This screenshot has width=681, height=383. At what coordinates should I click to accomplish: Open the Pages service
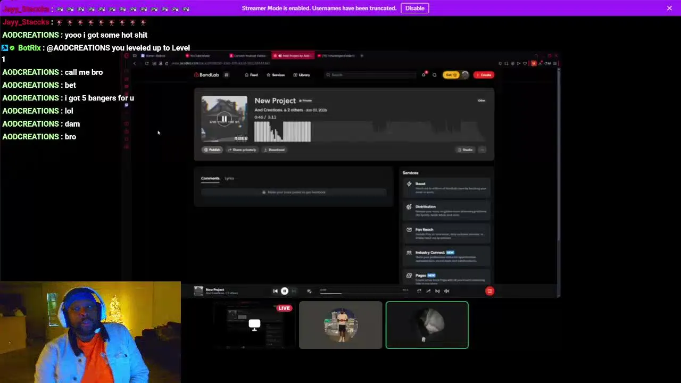(x=446, y=278)
